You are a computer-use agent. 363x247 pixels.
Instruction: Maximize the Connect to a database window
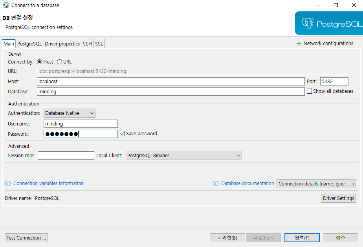pyautogui.click(x=336, y=5)
